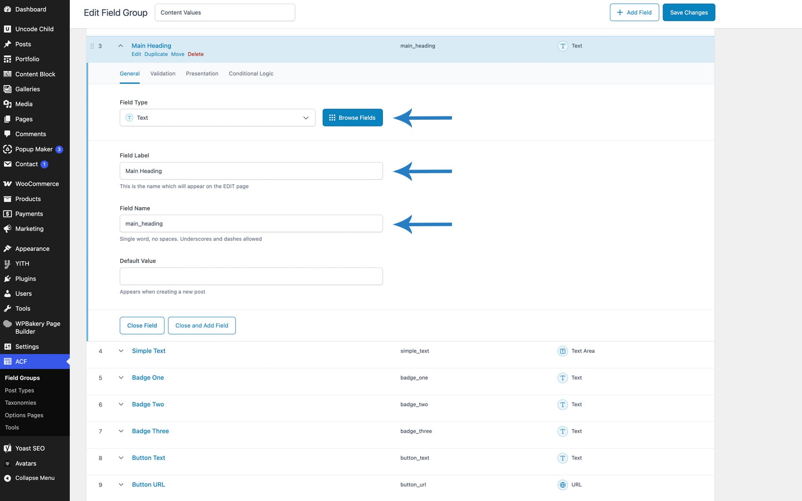Click into the Default Value input
The height and width of the screenshot is (501, 802).
(x=251, y=276)
